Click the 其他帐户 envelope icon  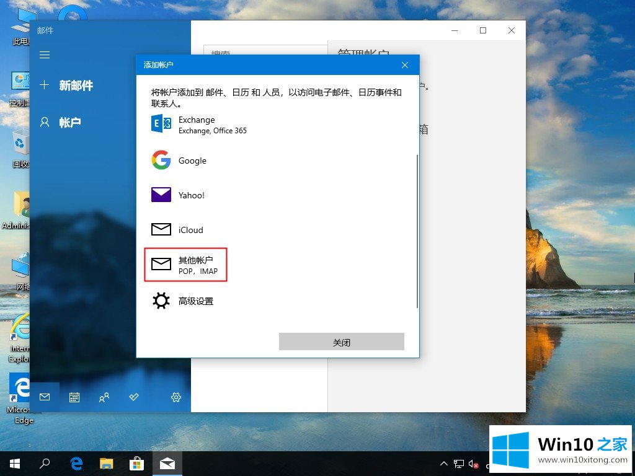(161, 264)
